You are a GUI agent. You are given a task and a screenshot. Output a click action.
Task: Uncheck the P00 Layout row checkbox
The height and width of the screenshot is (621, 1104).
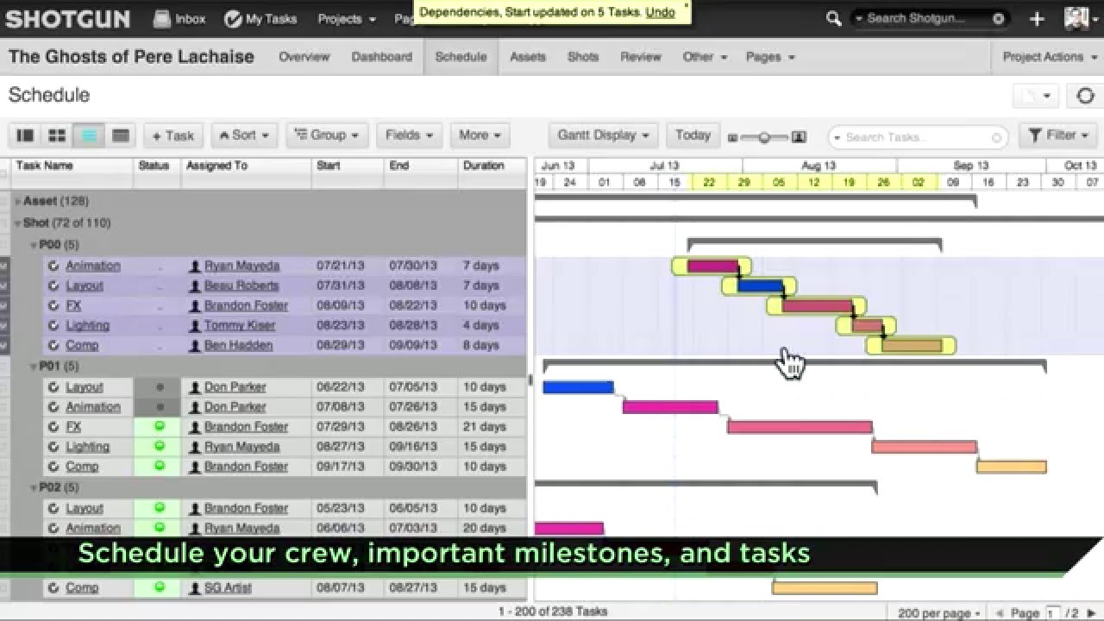point(3,286)
